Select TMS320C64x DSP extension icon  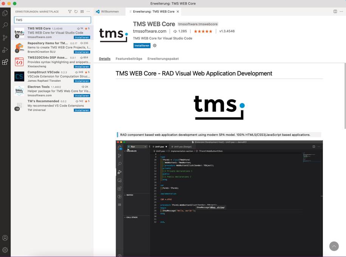[x=19, y=62]
